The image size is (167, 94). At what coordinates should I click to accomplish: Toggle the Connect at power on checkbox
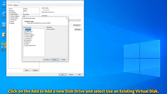pyautogui.click(x=43, y=12)
